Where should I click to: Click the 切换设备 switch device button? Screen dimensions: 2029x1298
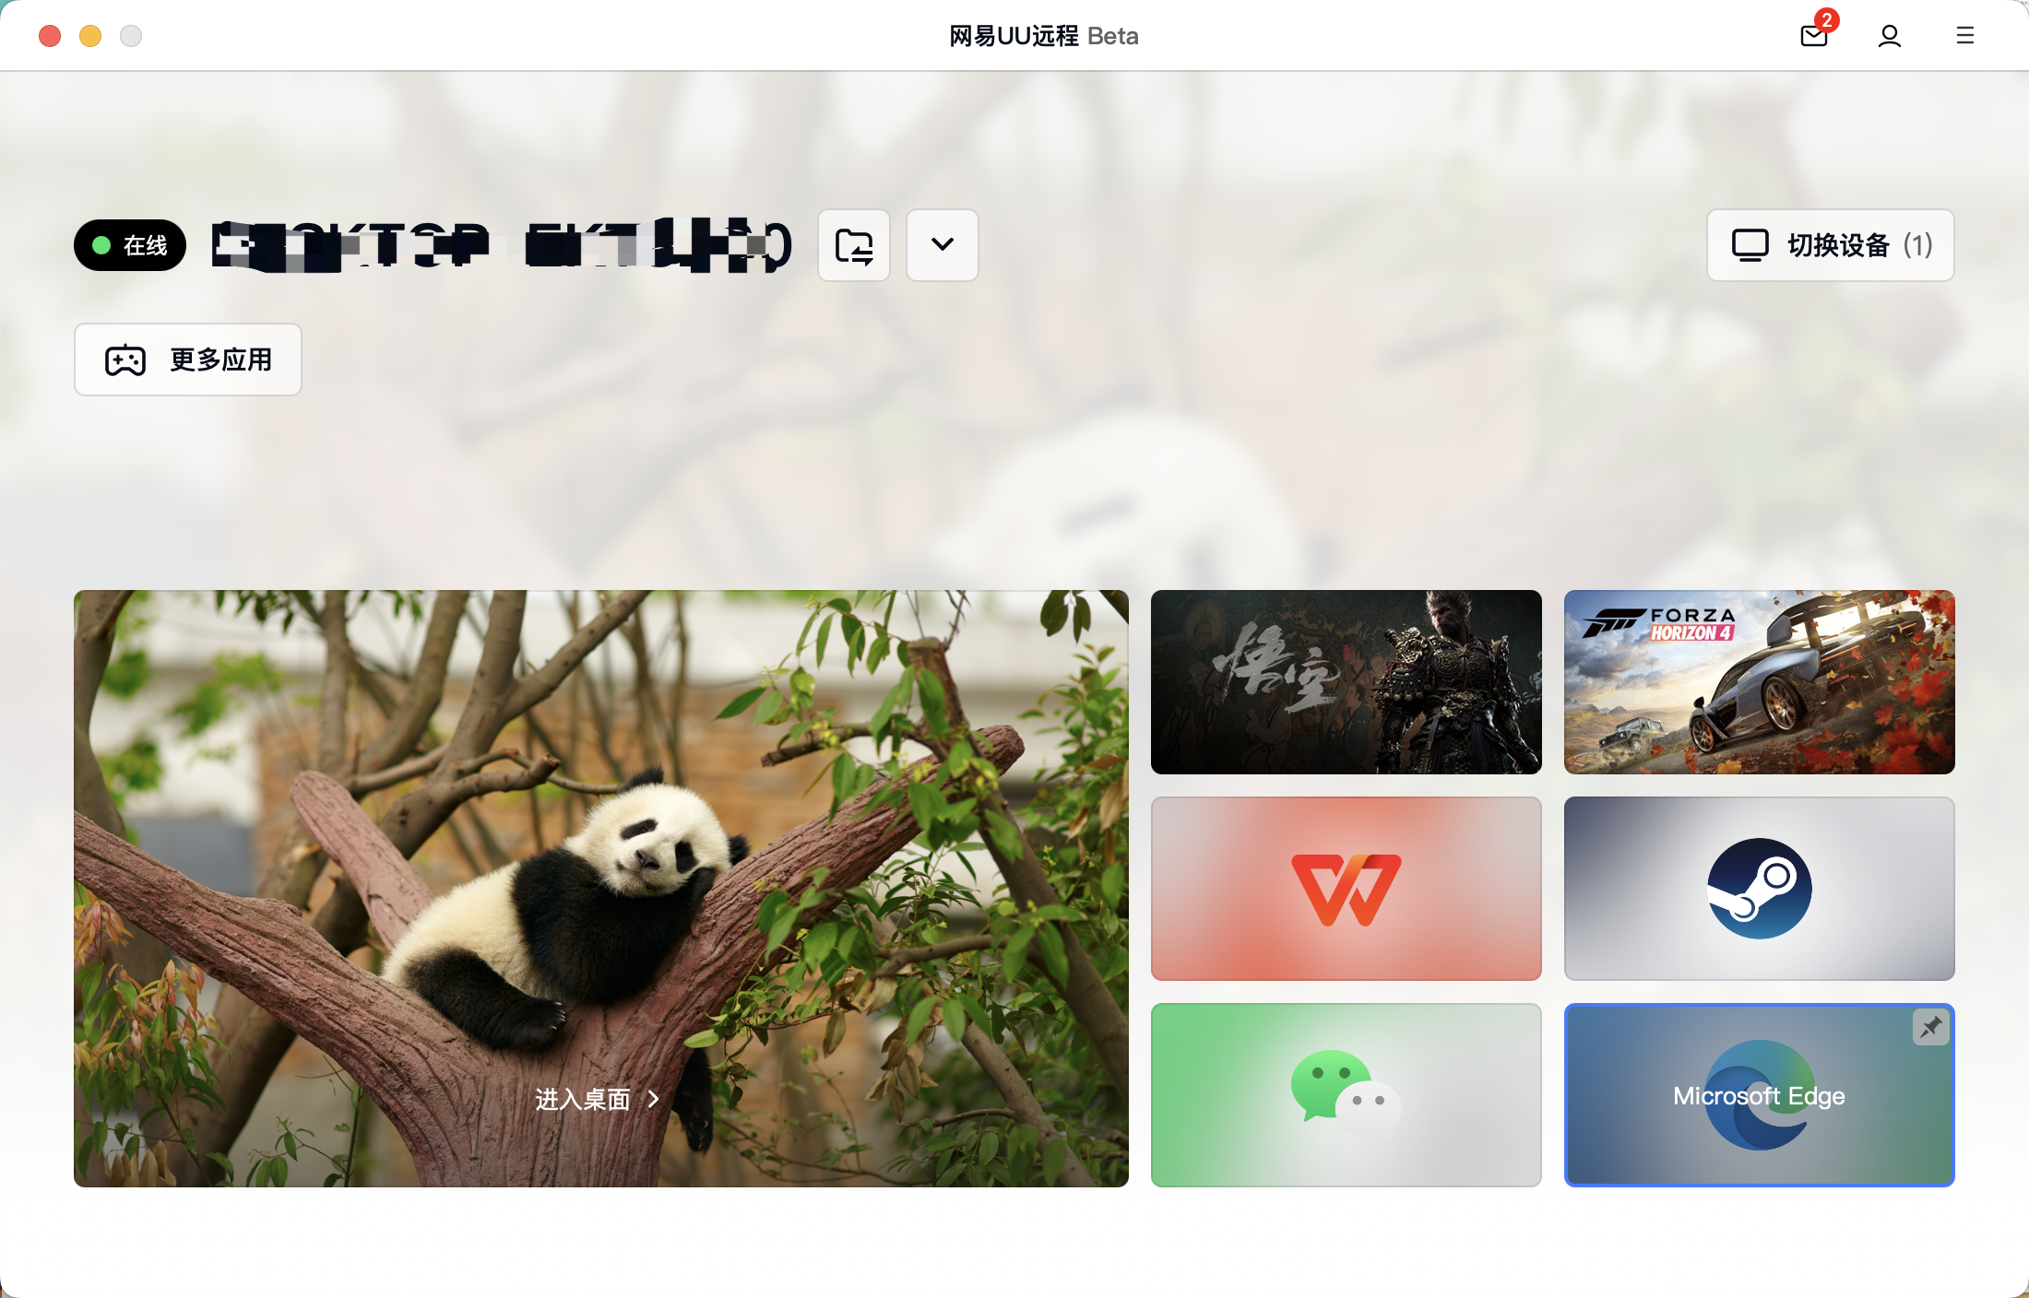coord(1831,245)
